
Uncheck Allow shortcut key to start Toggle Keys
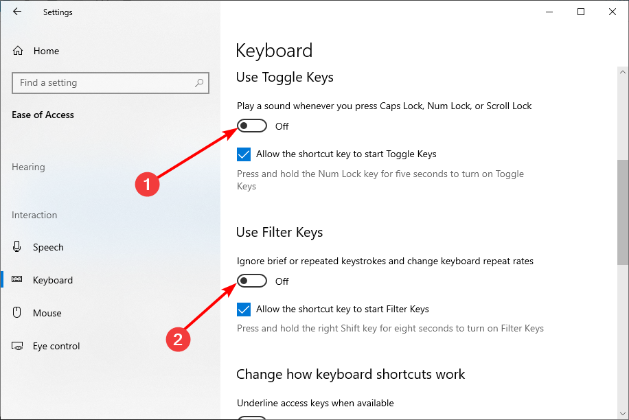[x=244, y=154]
